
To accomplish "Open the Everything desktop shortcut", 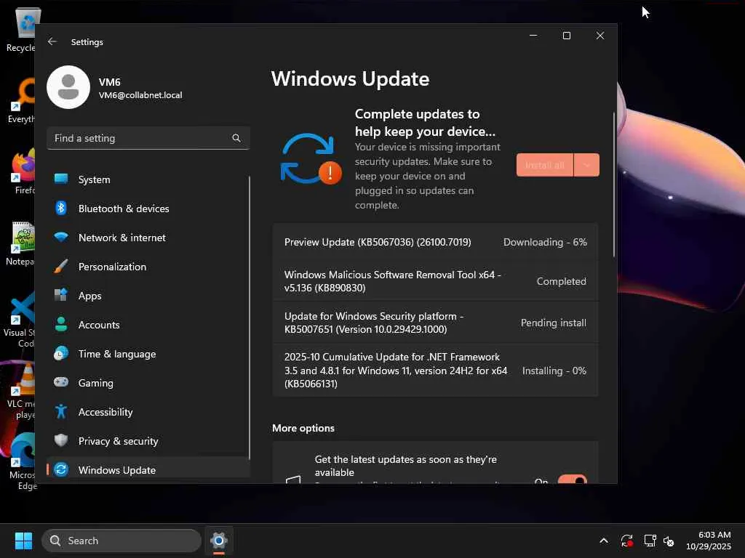I will (22, 100).
